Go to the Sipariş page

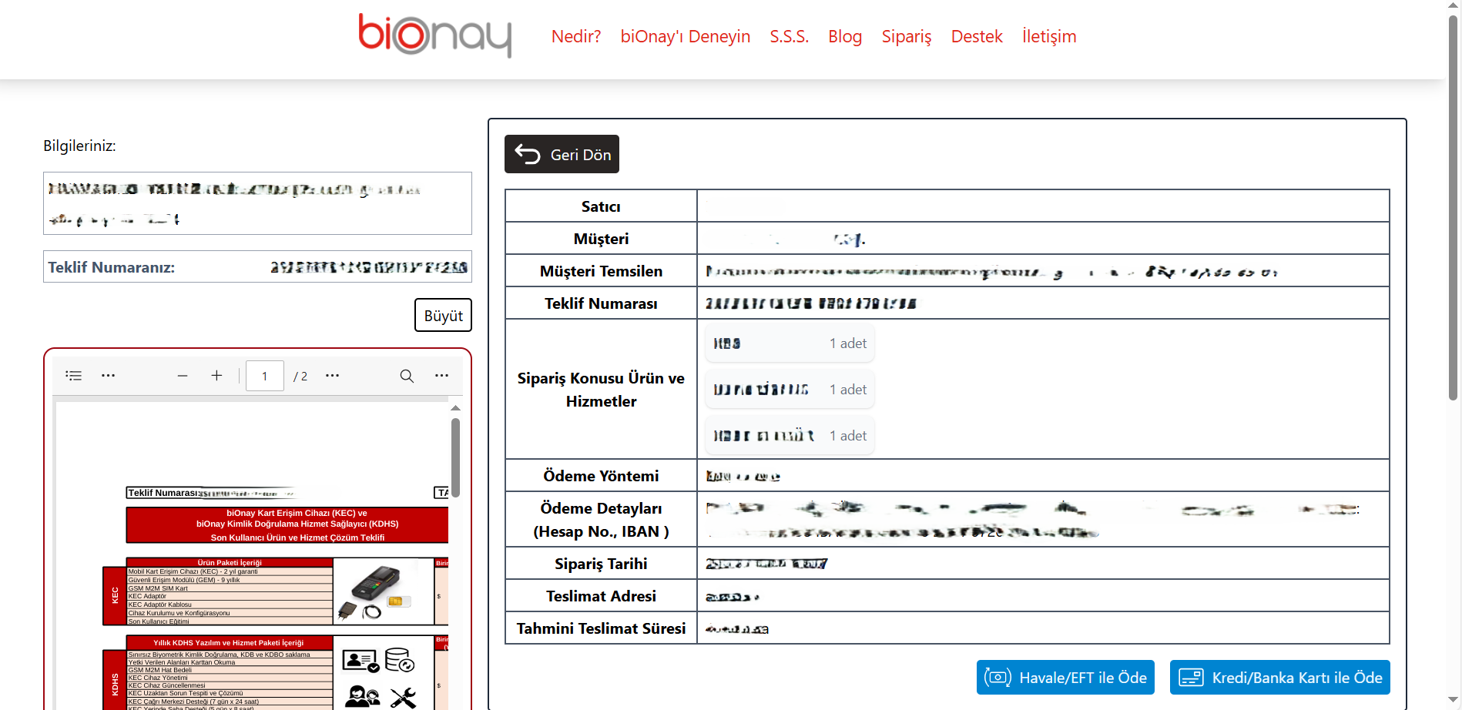[x=906, y=36]
